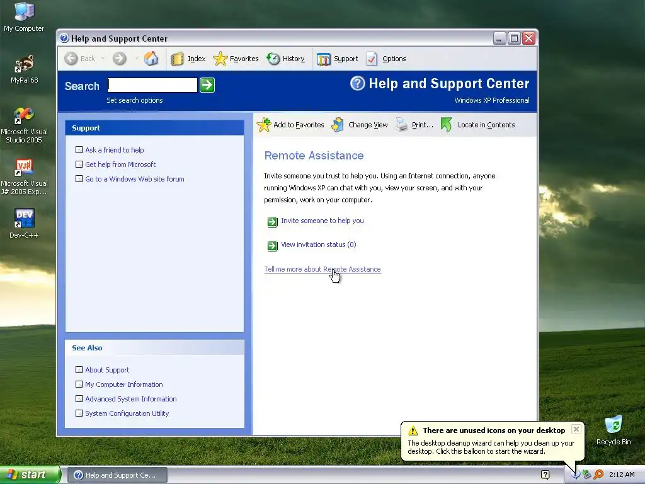Launch System Configuration Utility link

[x=127, y=413]
